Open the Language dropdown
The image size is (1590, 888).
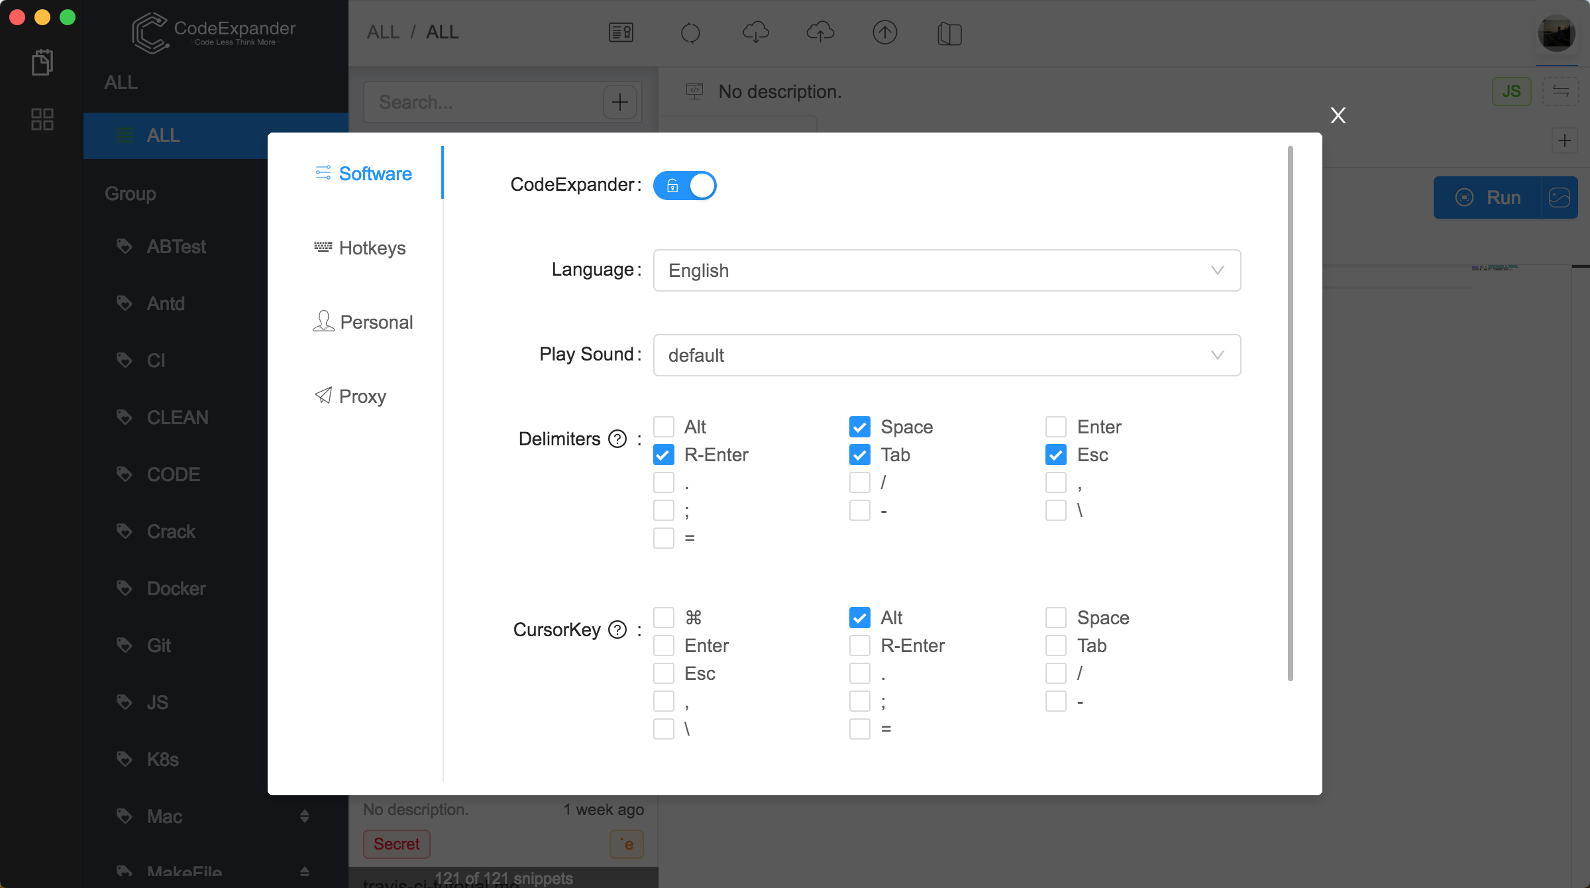pos(946,270)
